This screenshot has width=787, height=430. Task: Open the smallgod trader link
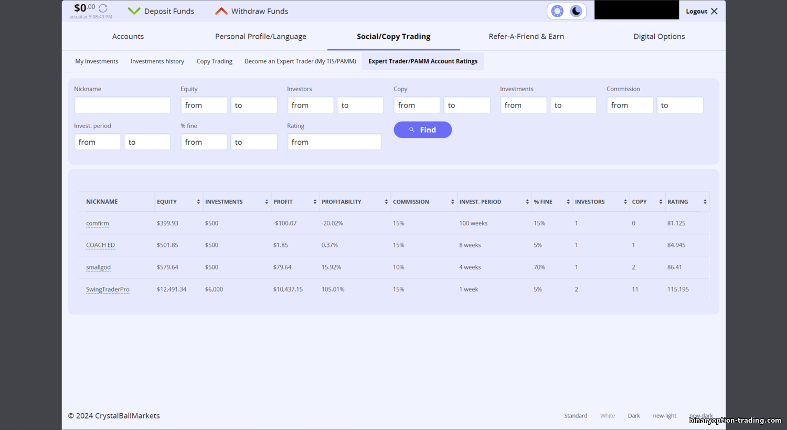tap(98, 267)
